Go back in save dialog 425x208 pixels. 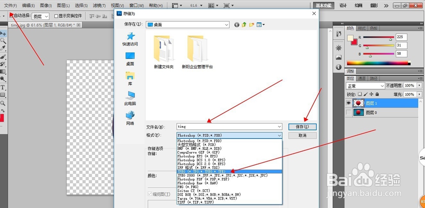237,25
